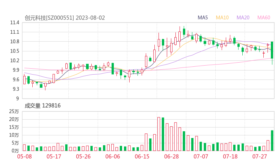Image resolution: width=278 pixels, height=165 pixels.
Task: Click the chart title 创元科技[SZ000551] 2023-08-02
Action: [x=65, y=18]
